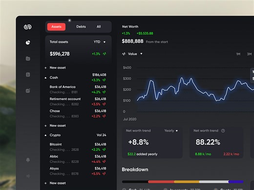Click the Breakdown heading
Screen dimensions: 254x190
(135, 170)
